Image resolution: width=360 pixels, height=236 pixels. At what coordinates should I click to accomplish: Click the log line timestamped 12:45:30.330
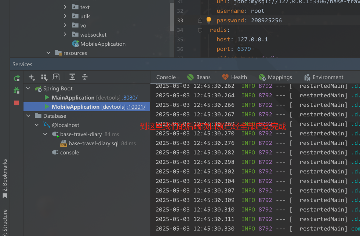[x=257, y=228]
